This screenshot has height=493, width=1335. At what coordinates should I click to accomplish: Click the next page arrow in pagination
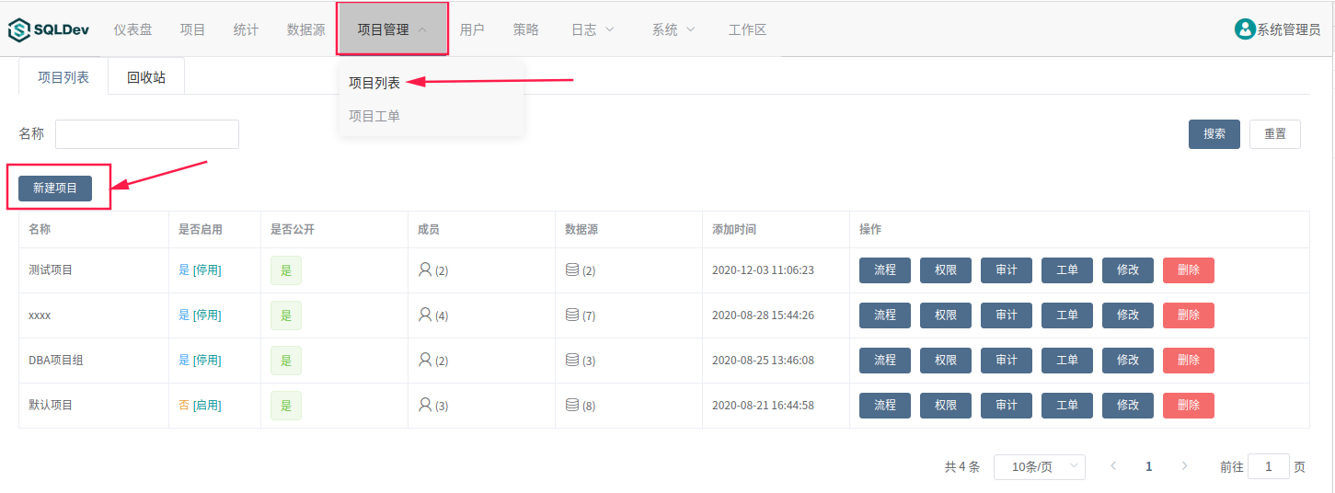pos(1184,466)
